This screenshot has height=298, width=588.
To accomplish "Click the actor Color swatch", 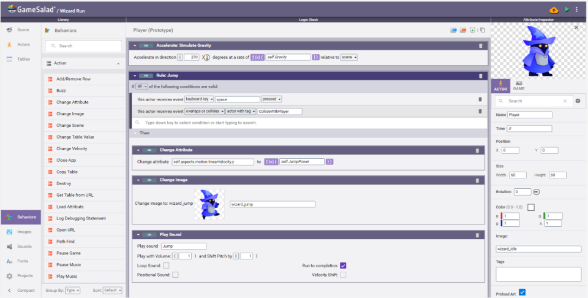I will 531,207.
